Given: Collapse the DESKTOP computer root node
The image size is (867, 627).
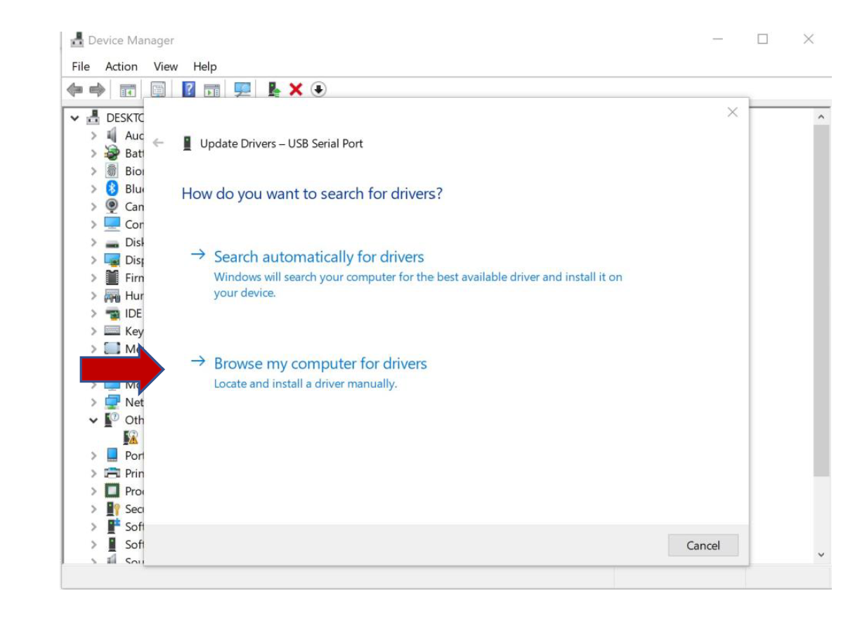Looking at the screenshot, I should point(75,118).
